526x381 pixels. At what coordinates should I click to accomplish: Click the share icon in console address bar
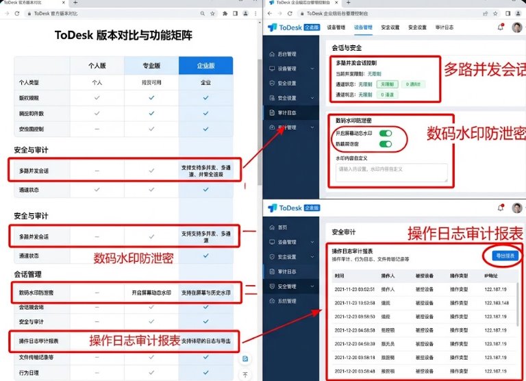click(485, 14)
